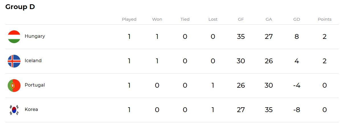The width and height of the screenshot is (345, 126).
Task: Click Iceland's goals for value 30
Action: pos(241,61)
